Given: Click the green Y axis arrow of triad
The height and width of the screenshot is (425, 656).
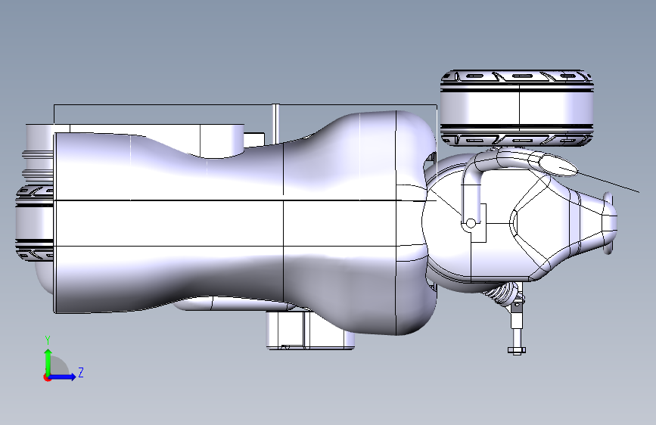Looking at the screenshot, I should pos(48,361).
